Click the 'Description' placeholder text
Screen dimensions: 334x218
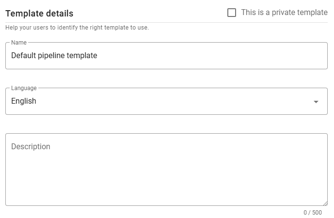[x=31, y=147]
